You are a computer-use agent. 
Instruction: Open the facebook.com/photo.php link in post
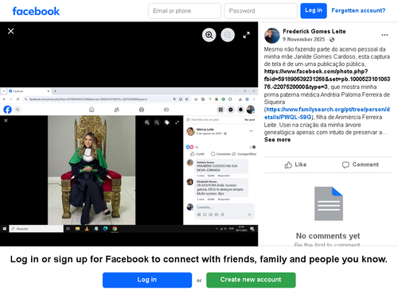(x=327, y=79)
